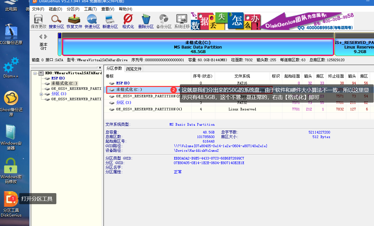The height and width of the screenshot is (226, 374).
Task: Close the left disk tree panel
Action: (100, 68)
